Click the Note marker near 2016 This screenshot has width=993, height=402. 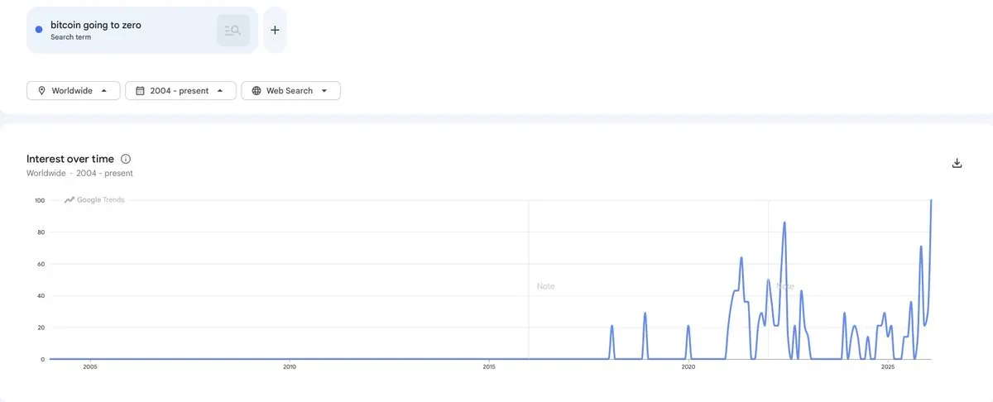point(545,286)
